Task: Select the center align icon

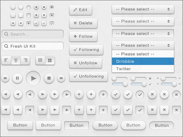Action: pos(16,60)
